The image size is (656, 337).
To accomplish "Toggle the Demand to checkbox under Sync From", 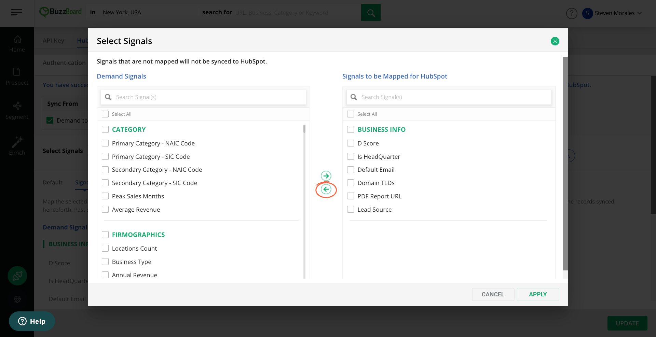I will point(50,120).
